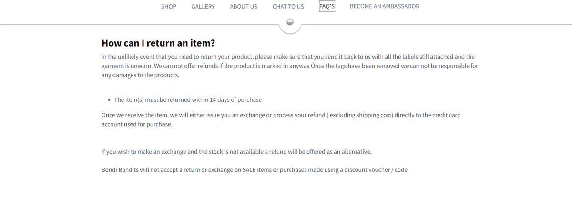Open the ABOUT US page

point(244,6)
